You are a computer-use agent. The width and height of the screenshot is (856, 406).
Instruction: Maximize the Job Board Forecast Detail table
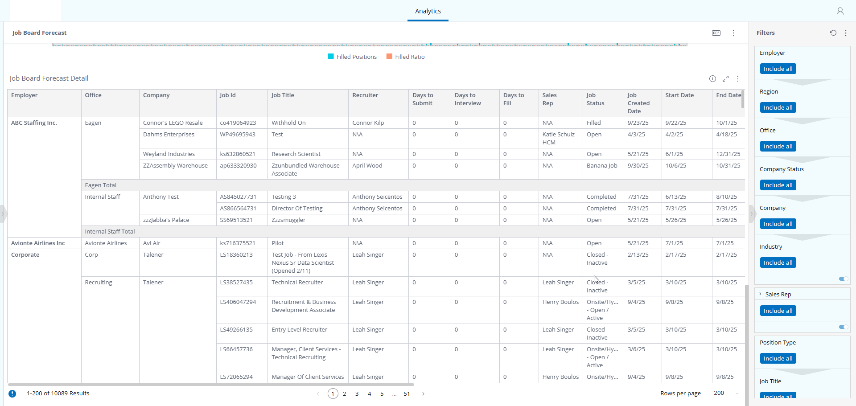[725, 78]
